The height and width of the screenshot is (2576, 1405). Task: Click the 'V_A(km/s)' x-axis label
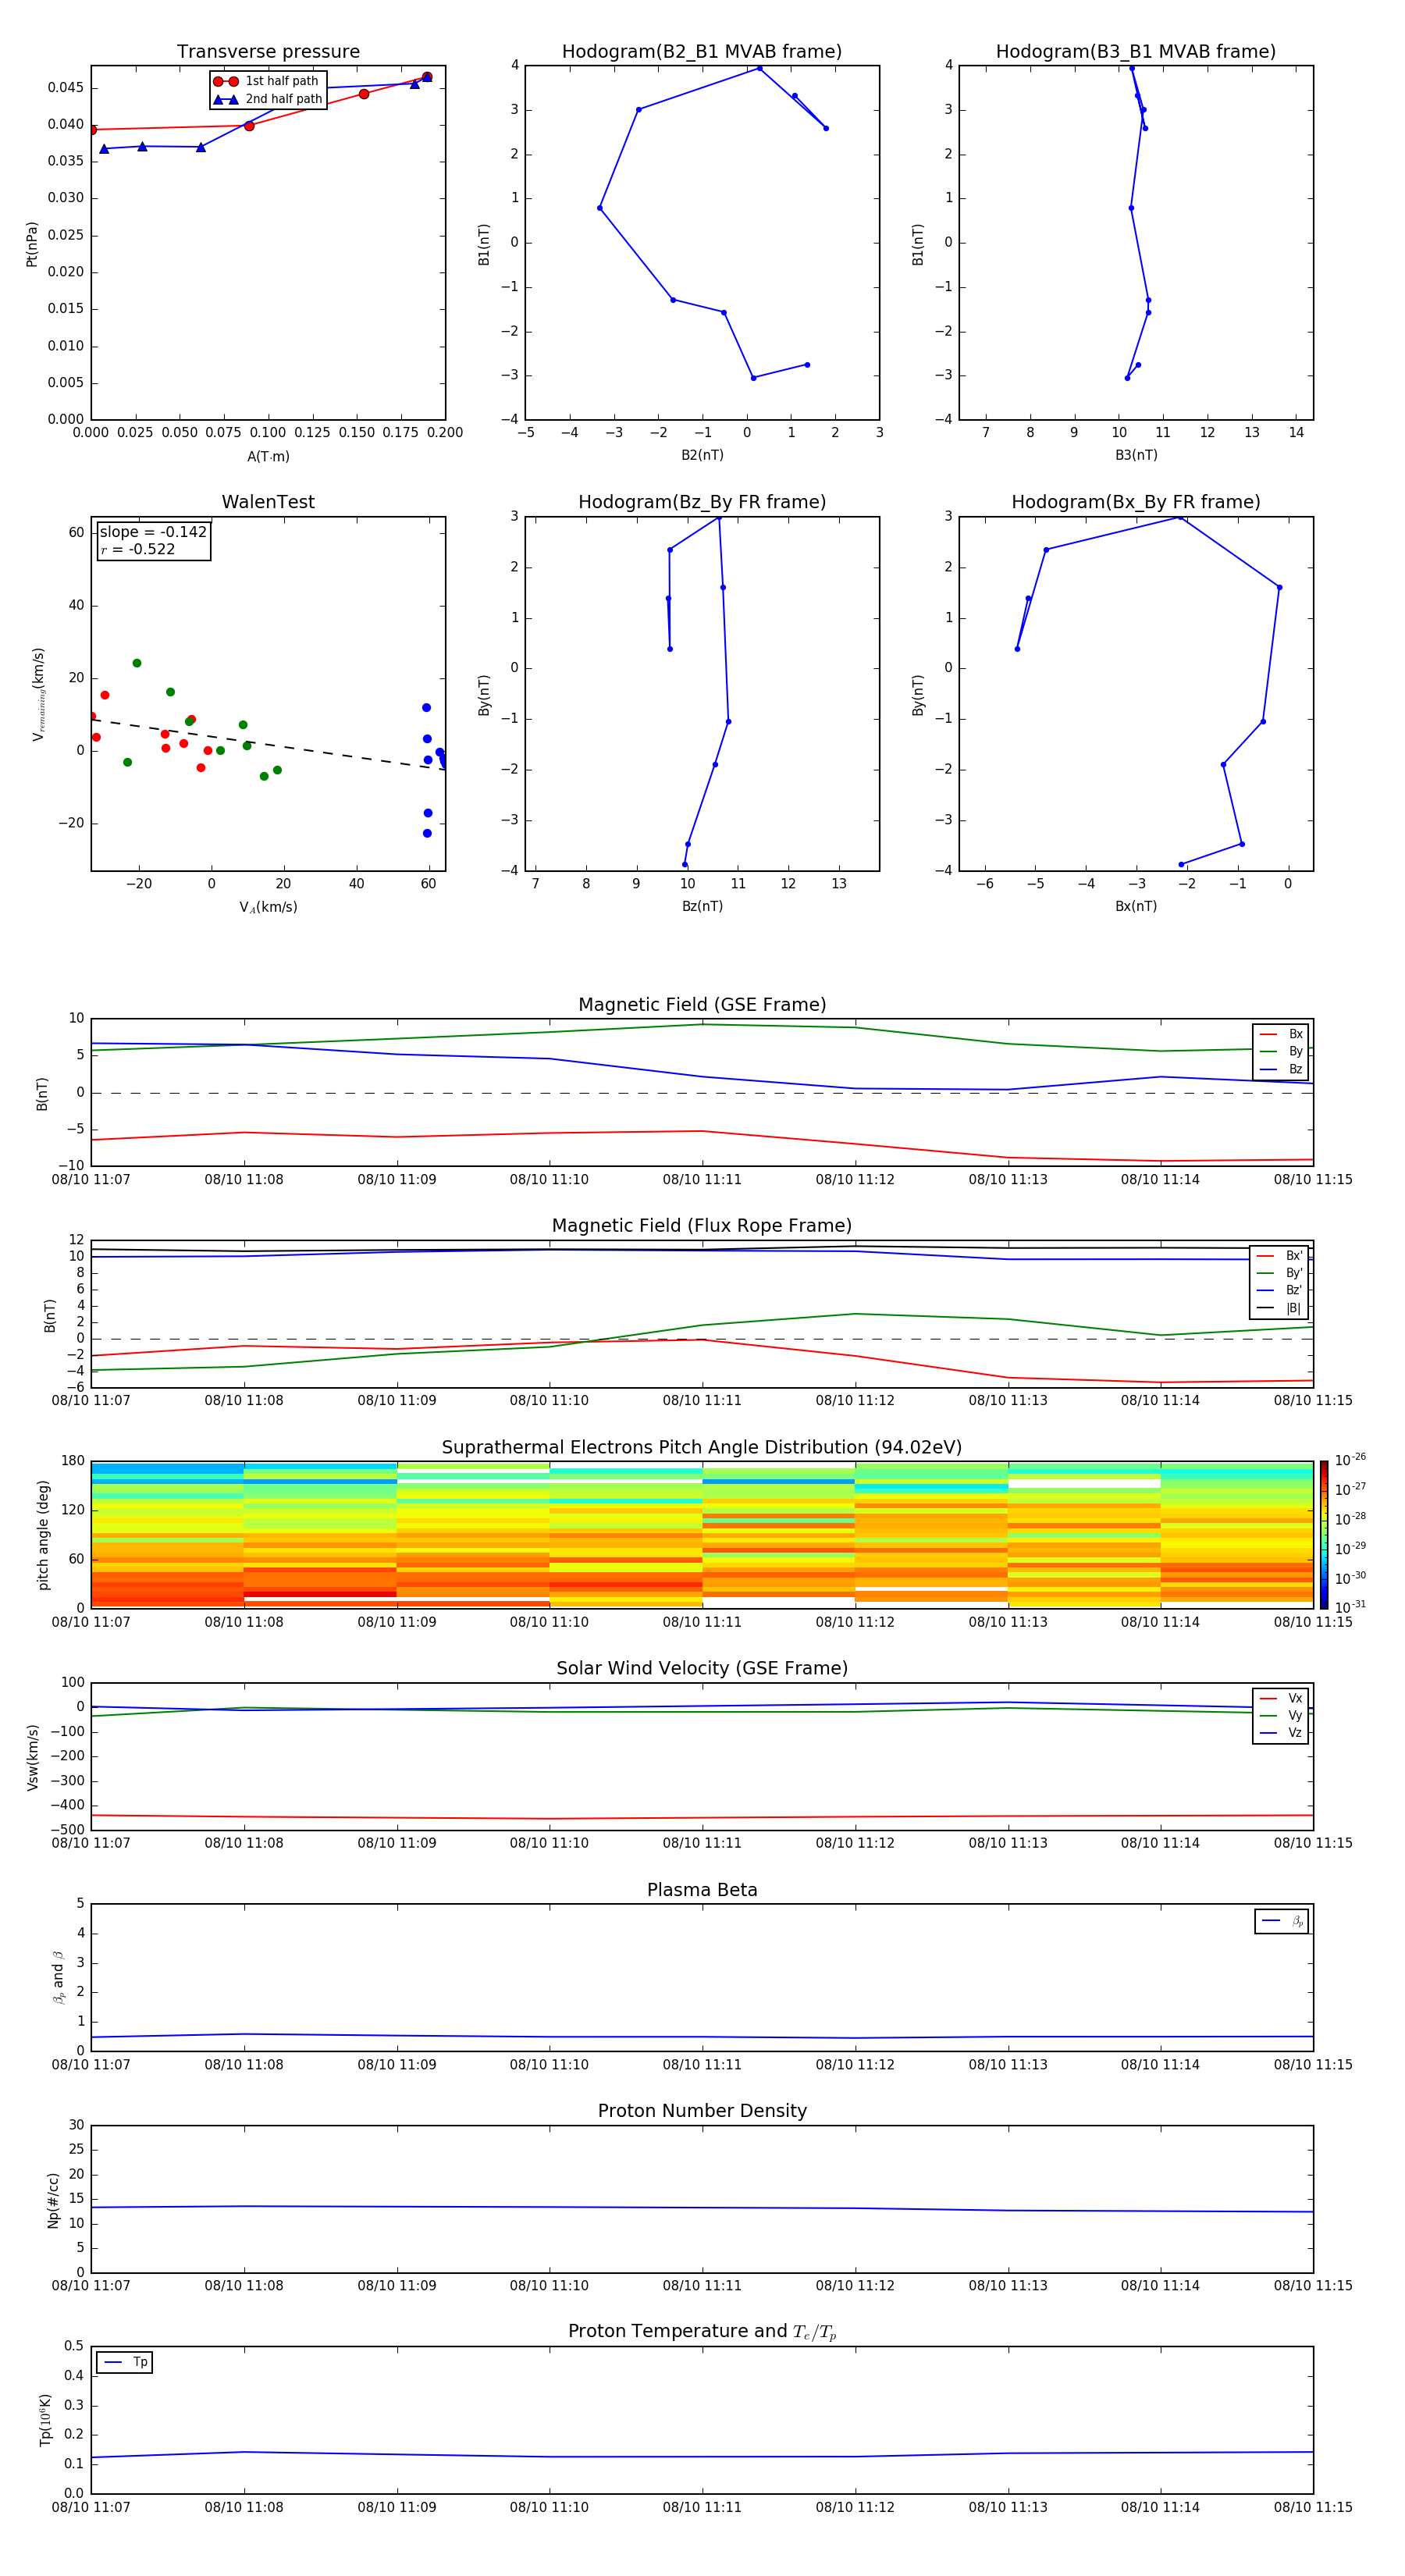click(x=268, y=907)
